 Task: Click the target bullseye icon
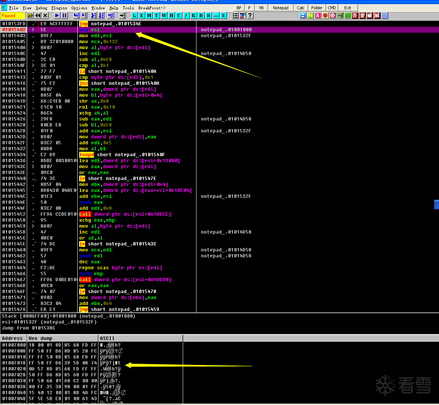coord(333,16)
